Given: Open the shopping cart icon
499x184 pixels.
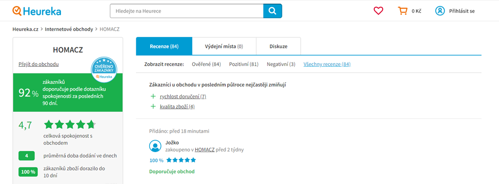Looking at the screenshot, I should [x=403, y=11].
